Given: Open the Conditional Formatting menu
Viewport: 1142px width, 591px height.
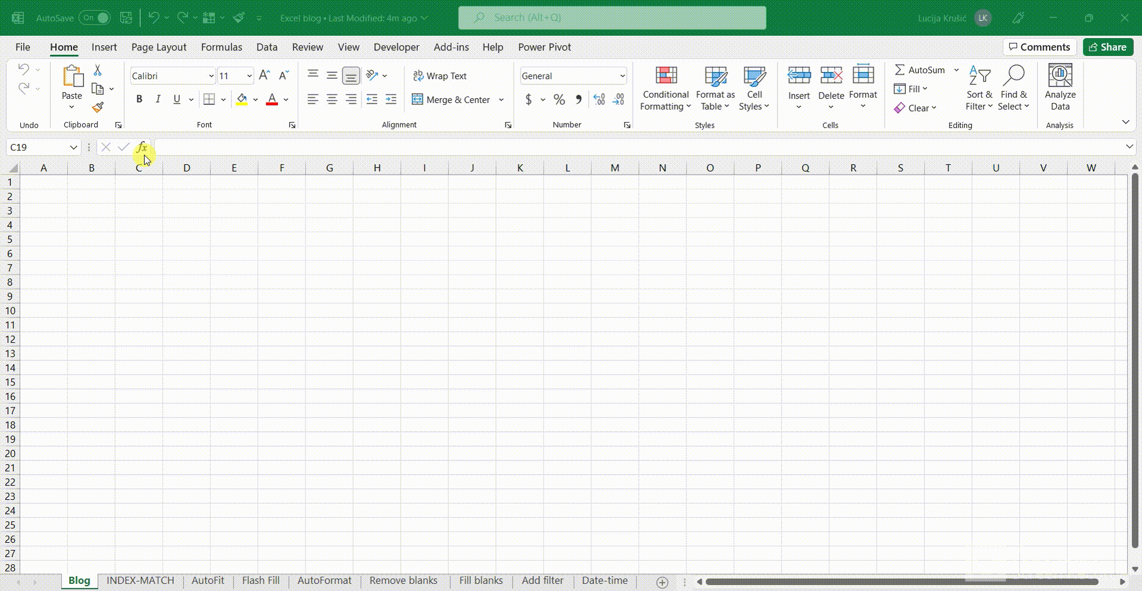Looking at the screenshot, I should [666, 88].
